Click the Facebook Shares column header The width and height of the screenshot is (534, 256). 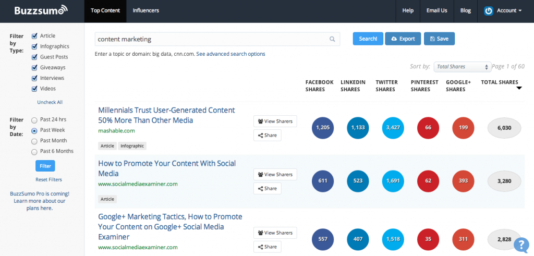pos(320,86)
